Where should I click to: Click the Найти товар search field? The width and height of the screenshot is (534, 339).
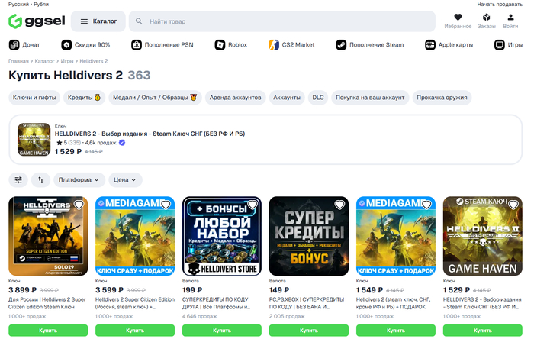tap(282, 21)
